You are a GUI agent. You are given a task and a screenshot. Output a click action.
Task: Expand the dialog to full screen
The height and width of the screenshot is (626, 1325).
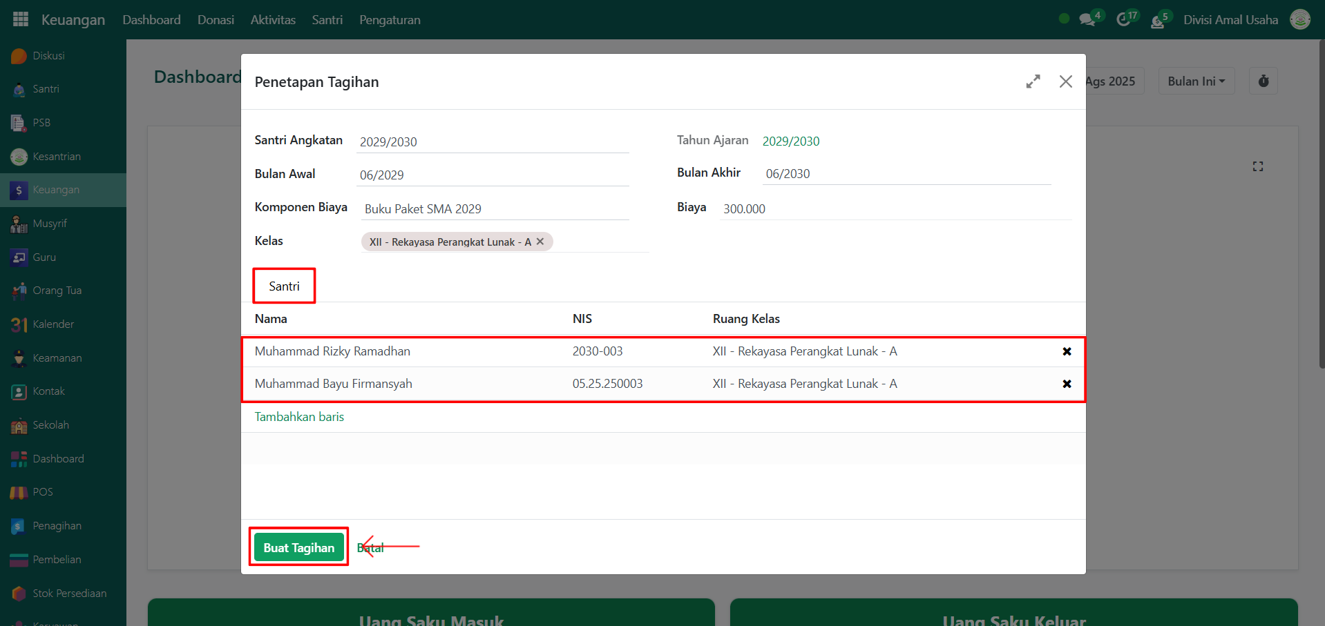click(x=1033, y=81)
